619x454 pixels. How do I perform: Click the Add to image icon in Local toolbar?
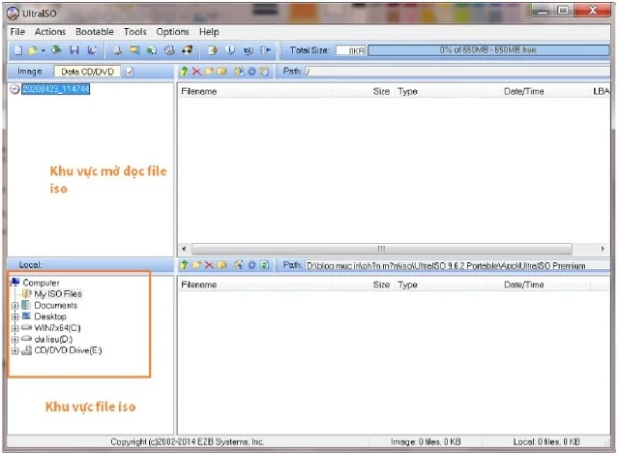pyautogui.click(x=239, y=265)
